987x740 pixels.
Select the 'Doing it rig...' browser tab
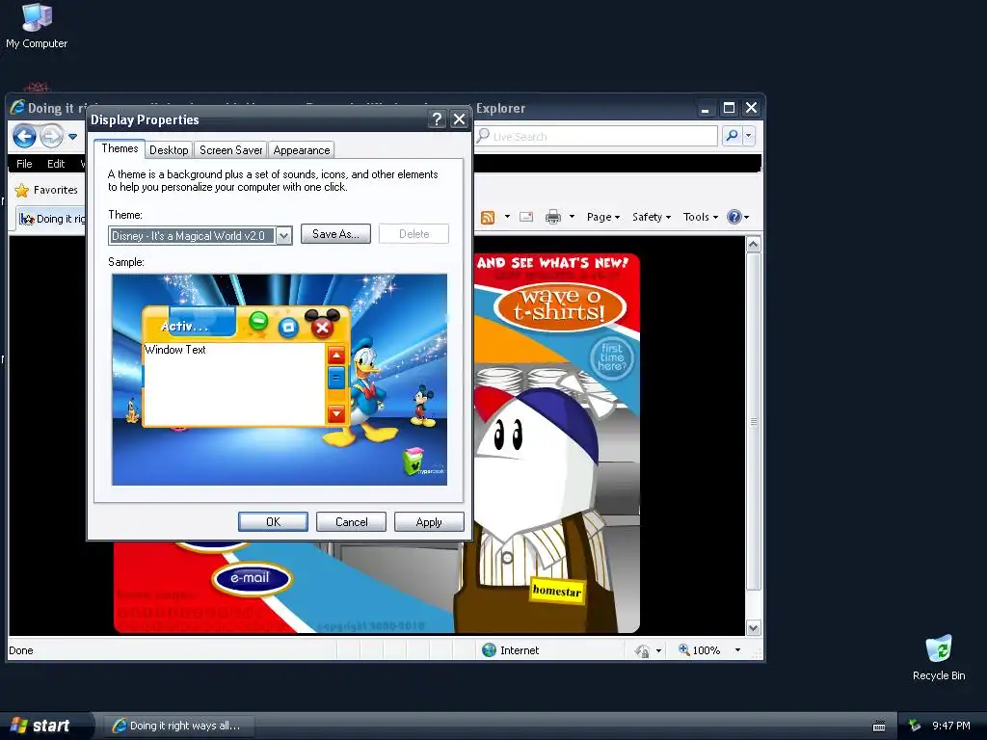point(52,219)
